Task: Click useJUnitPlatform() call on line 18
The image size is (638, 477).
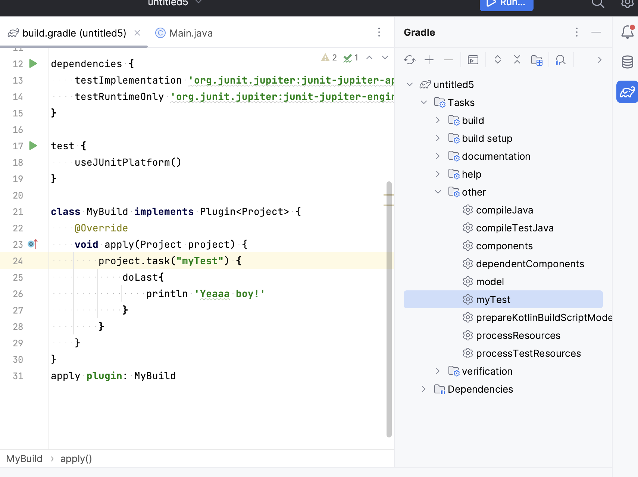Action: point(128,162)
